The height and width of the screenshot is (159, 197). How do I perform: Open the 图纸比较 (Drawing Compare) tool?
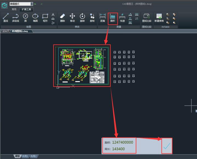point(147,18)
